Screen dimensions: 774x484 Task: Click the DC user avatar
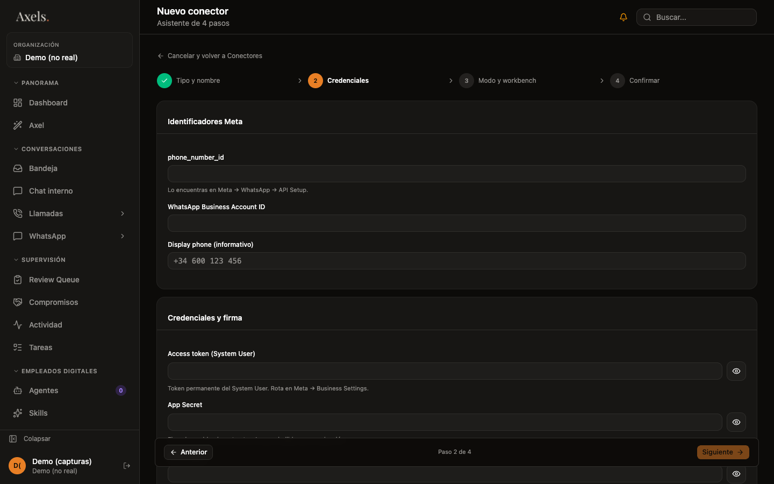(17, 466)
